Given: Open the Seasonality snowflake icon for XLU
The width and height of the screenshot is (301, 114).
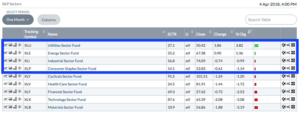Looking at the screenshot, I should click(20, 45).
